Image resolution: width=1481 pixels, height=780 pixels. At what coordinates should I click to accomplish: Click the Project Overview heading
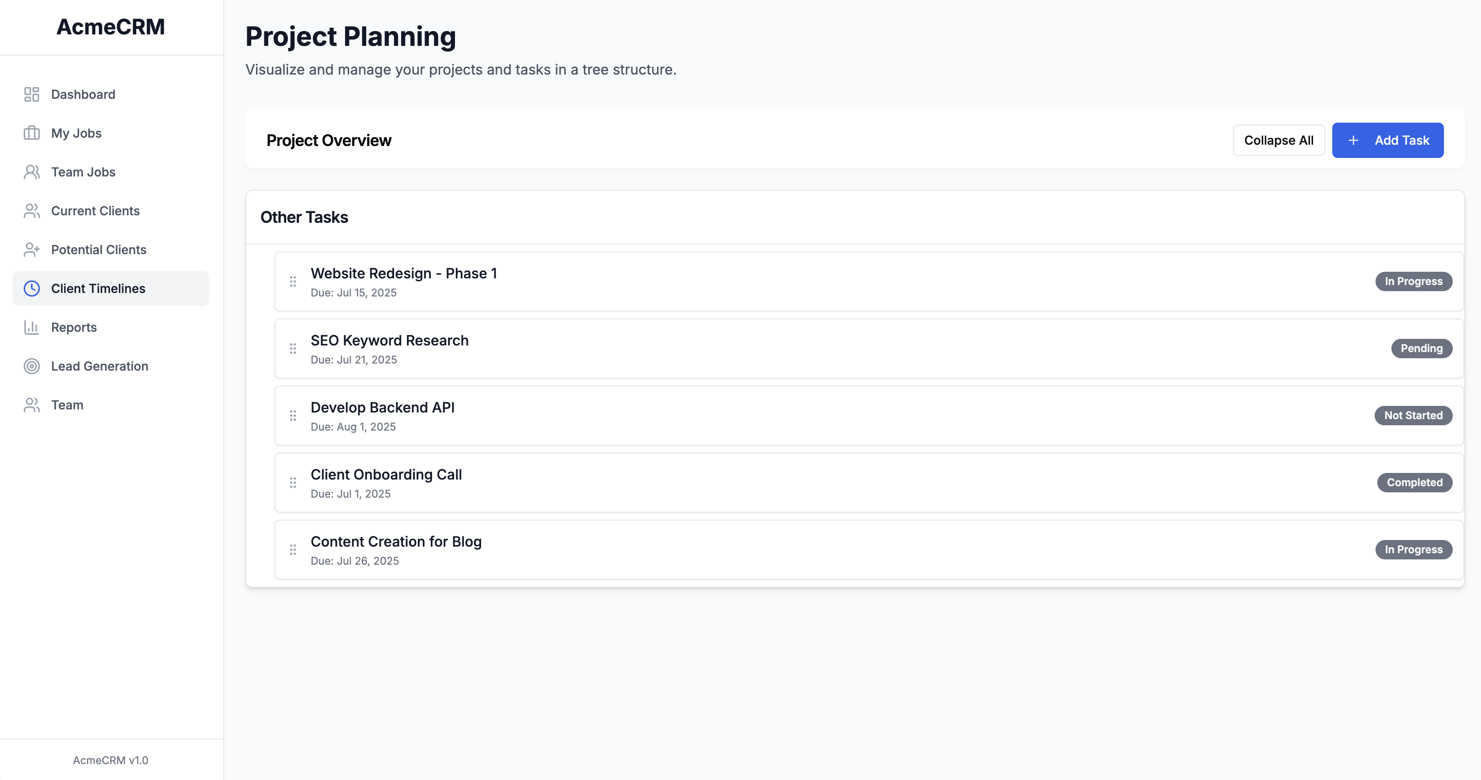[329, 140]
